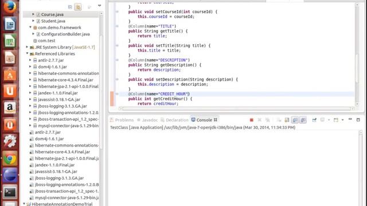Collapse com.demo.framework package
The height and width of the screenshot is (206, 367).
(30, 27)
